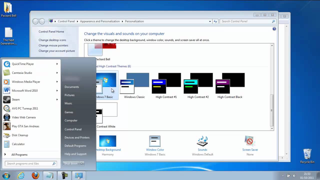
Task: Click the Shut down button
Action: coord(71,163)
